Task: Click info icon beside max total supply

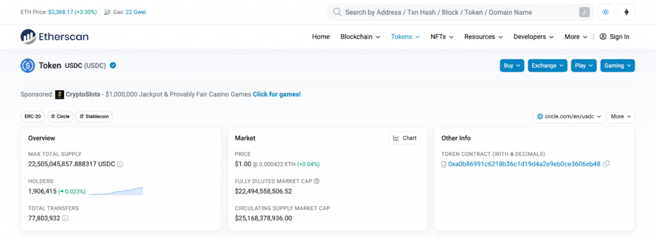Action: tap(120, 164)
